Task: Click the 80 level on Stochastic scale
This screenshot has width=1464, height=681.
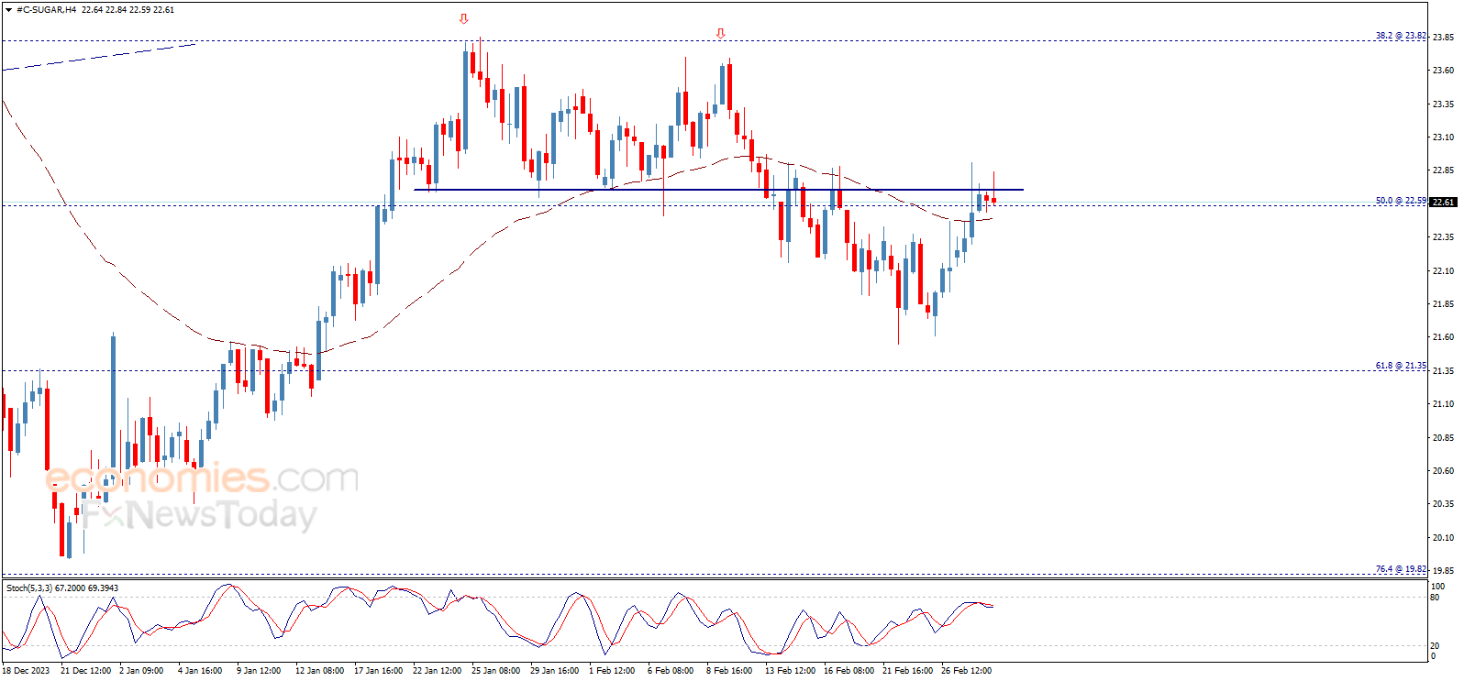Action: (1435, 598)
